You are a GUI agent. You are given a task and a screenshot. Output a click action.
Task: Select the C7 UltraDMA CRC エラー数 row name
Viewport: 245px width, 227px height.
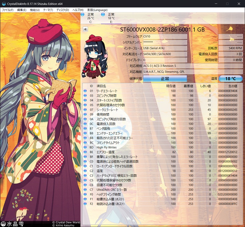pos(111,190)
